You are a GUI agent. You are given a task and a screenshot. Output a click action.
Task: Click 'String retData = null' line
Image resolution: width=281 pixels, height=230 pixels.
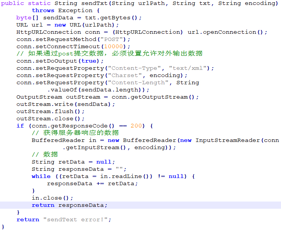click(x=73, y=162)
